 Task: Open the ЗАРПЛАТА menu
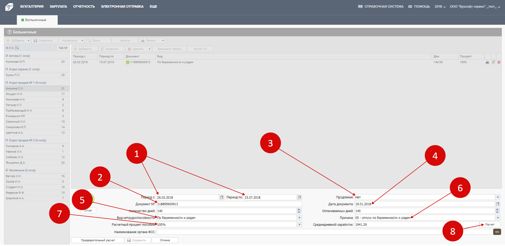pyautogui.click(x=58, y=7)
